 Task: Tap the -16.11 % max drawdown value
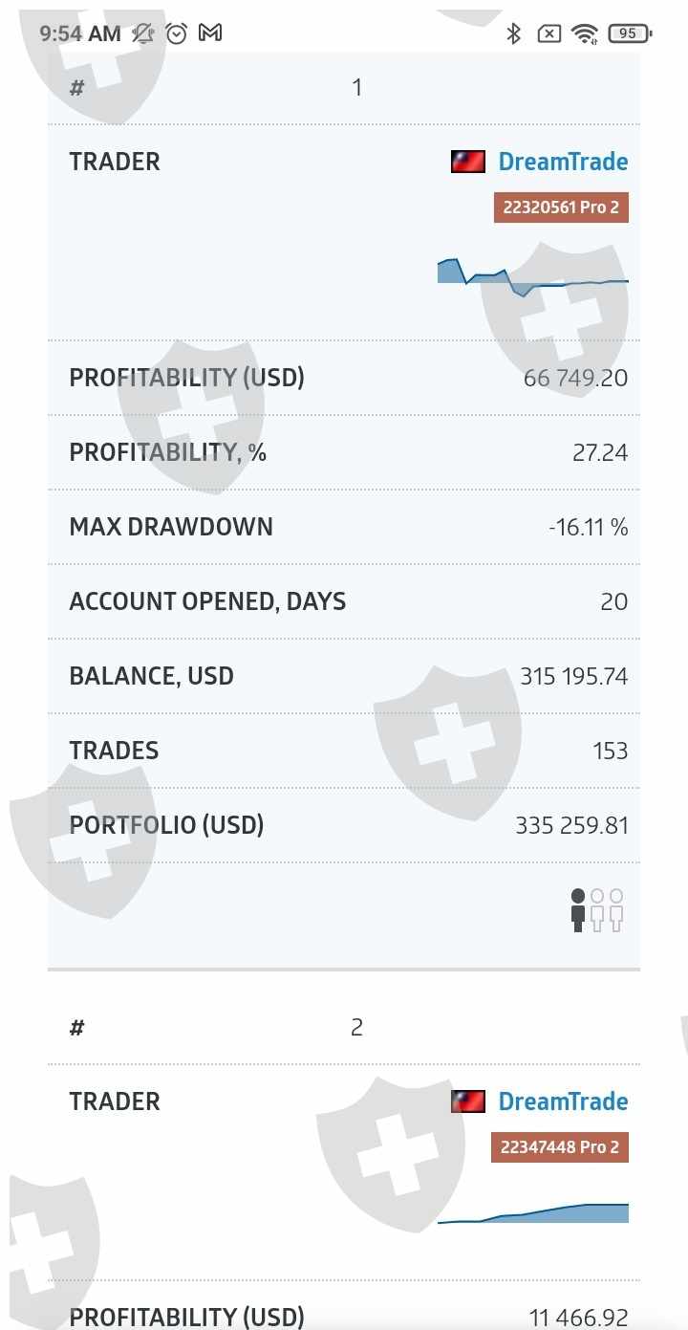click(x=588, y=527)
